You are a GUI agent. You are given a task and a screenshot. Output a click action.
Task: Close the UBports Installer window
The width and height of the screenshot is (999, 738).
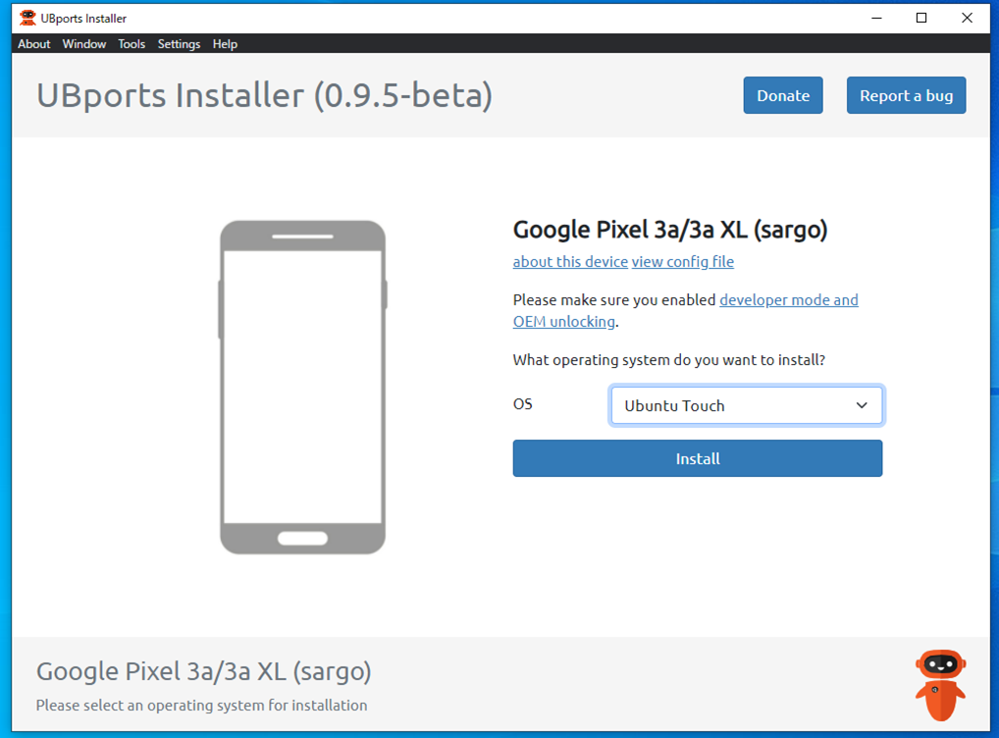967,18
